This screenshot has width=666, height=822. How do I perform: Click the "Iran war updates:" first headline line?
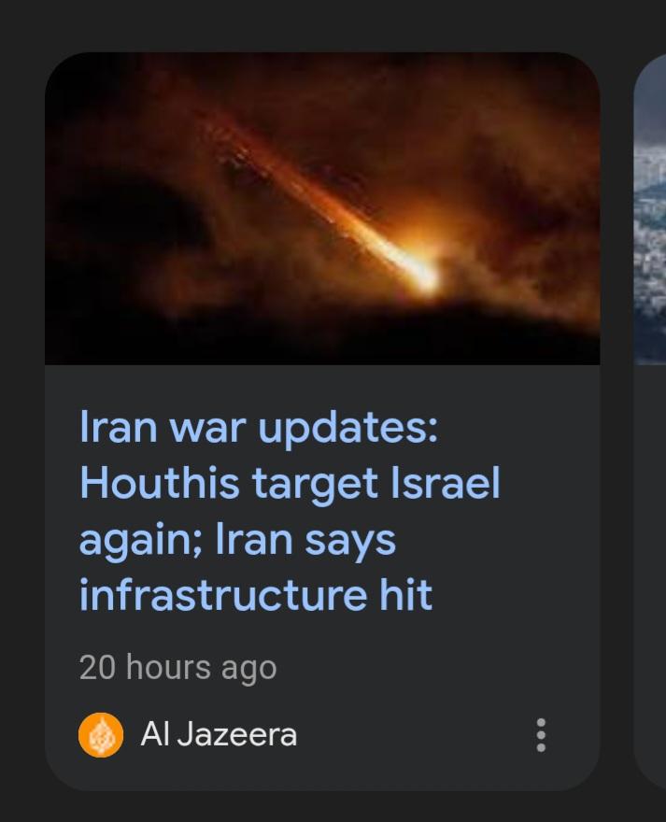point(259,427)
